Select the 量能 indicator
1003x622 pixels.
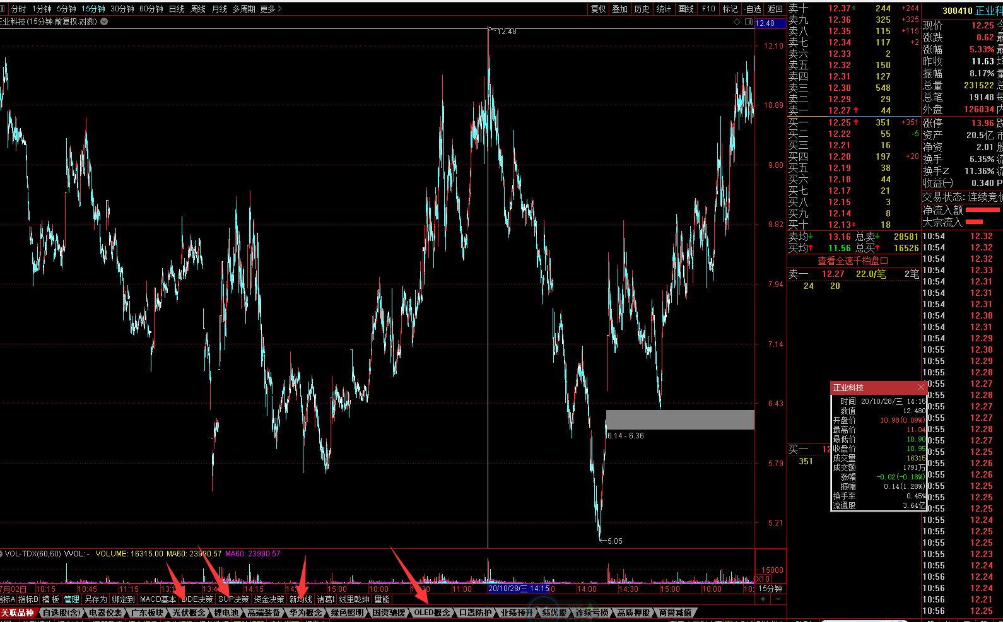coord(382,599)
